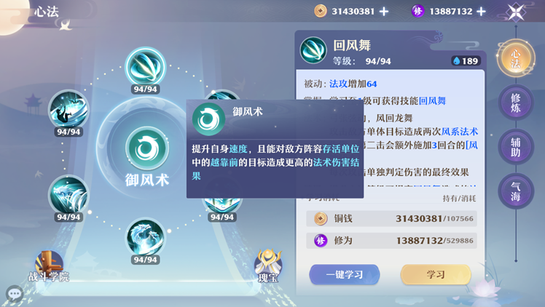The height and width of the screenshot is (307, 545).
Task: Select the top 回风舞 skill icon
Action: tap(145, 67)
